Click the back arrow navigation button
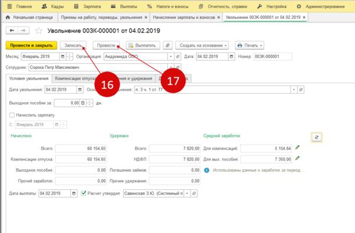355x233 pixels. (x=12, y=31)
